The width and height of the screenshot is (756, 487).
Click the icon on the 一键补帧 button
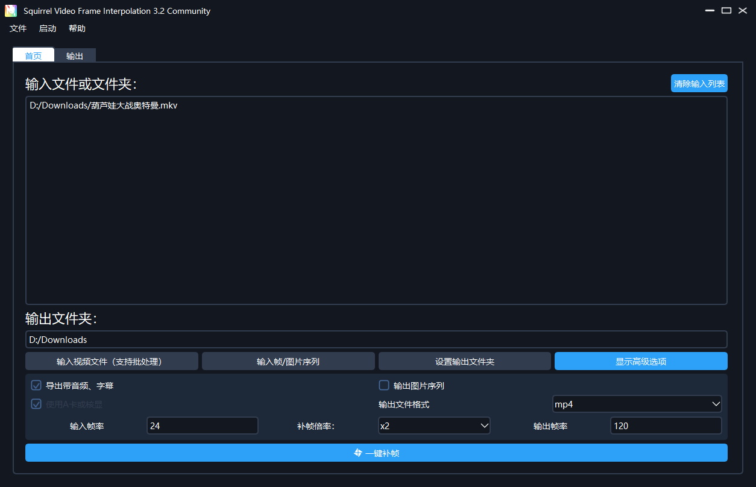click(x=358, y=453)
